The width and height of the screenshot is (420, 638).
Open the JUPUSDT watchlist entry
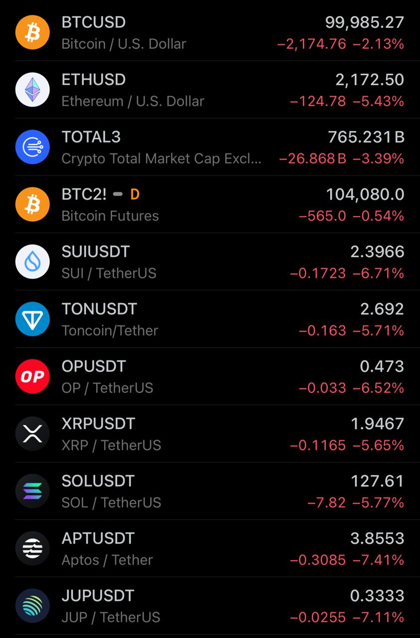click(210, 606)
